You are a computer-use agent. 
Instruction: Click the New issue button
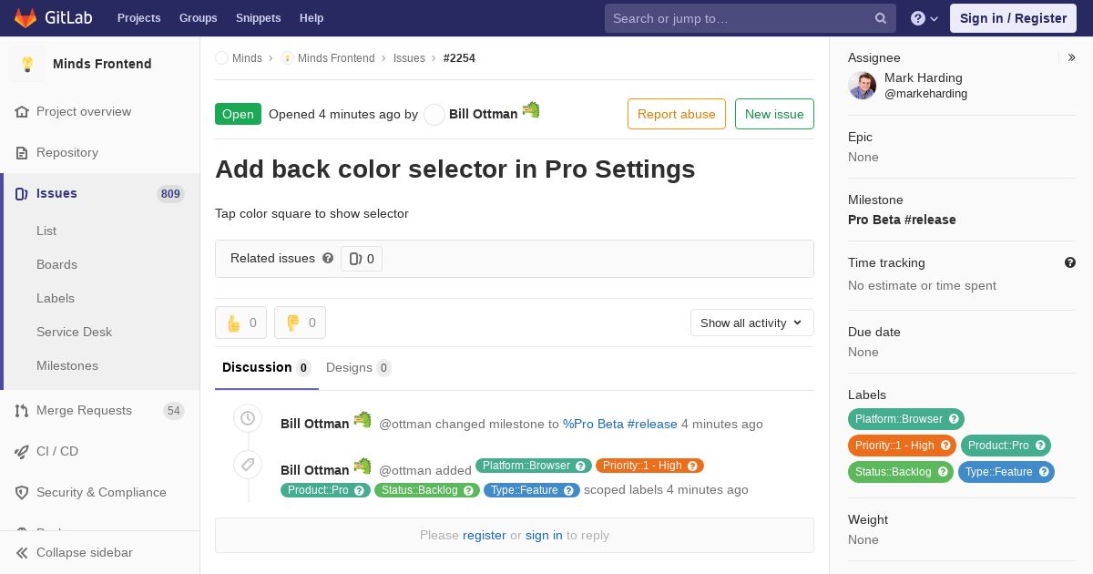(x=774, y=114)
